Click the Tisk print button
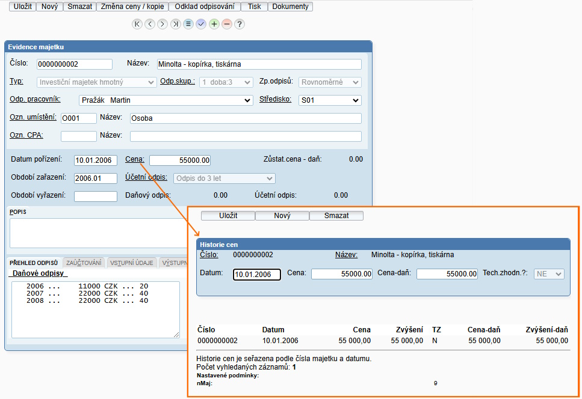 click(254, 7)
